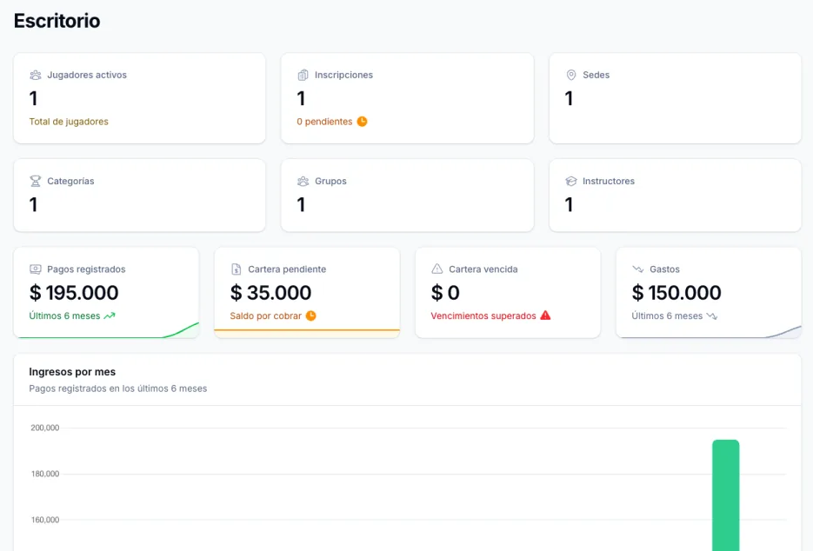Image resolution: width=813 pixels, height=551 pixels.
Task: Click the Grupos card title
Action: [330, 181]
